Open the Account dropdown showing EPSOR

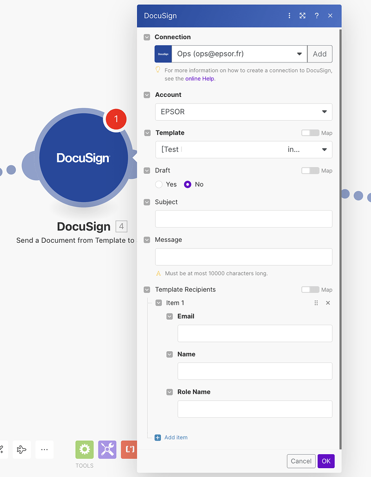coord(244,112)
